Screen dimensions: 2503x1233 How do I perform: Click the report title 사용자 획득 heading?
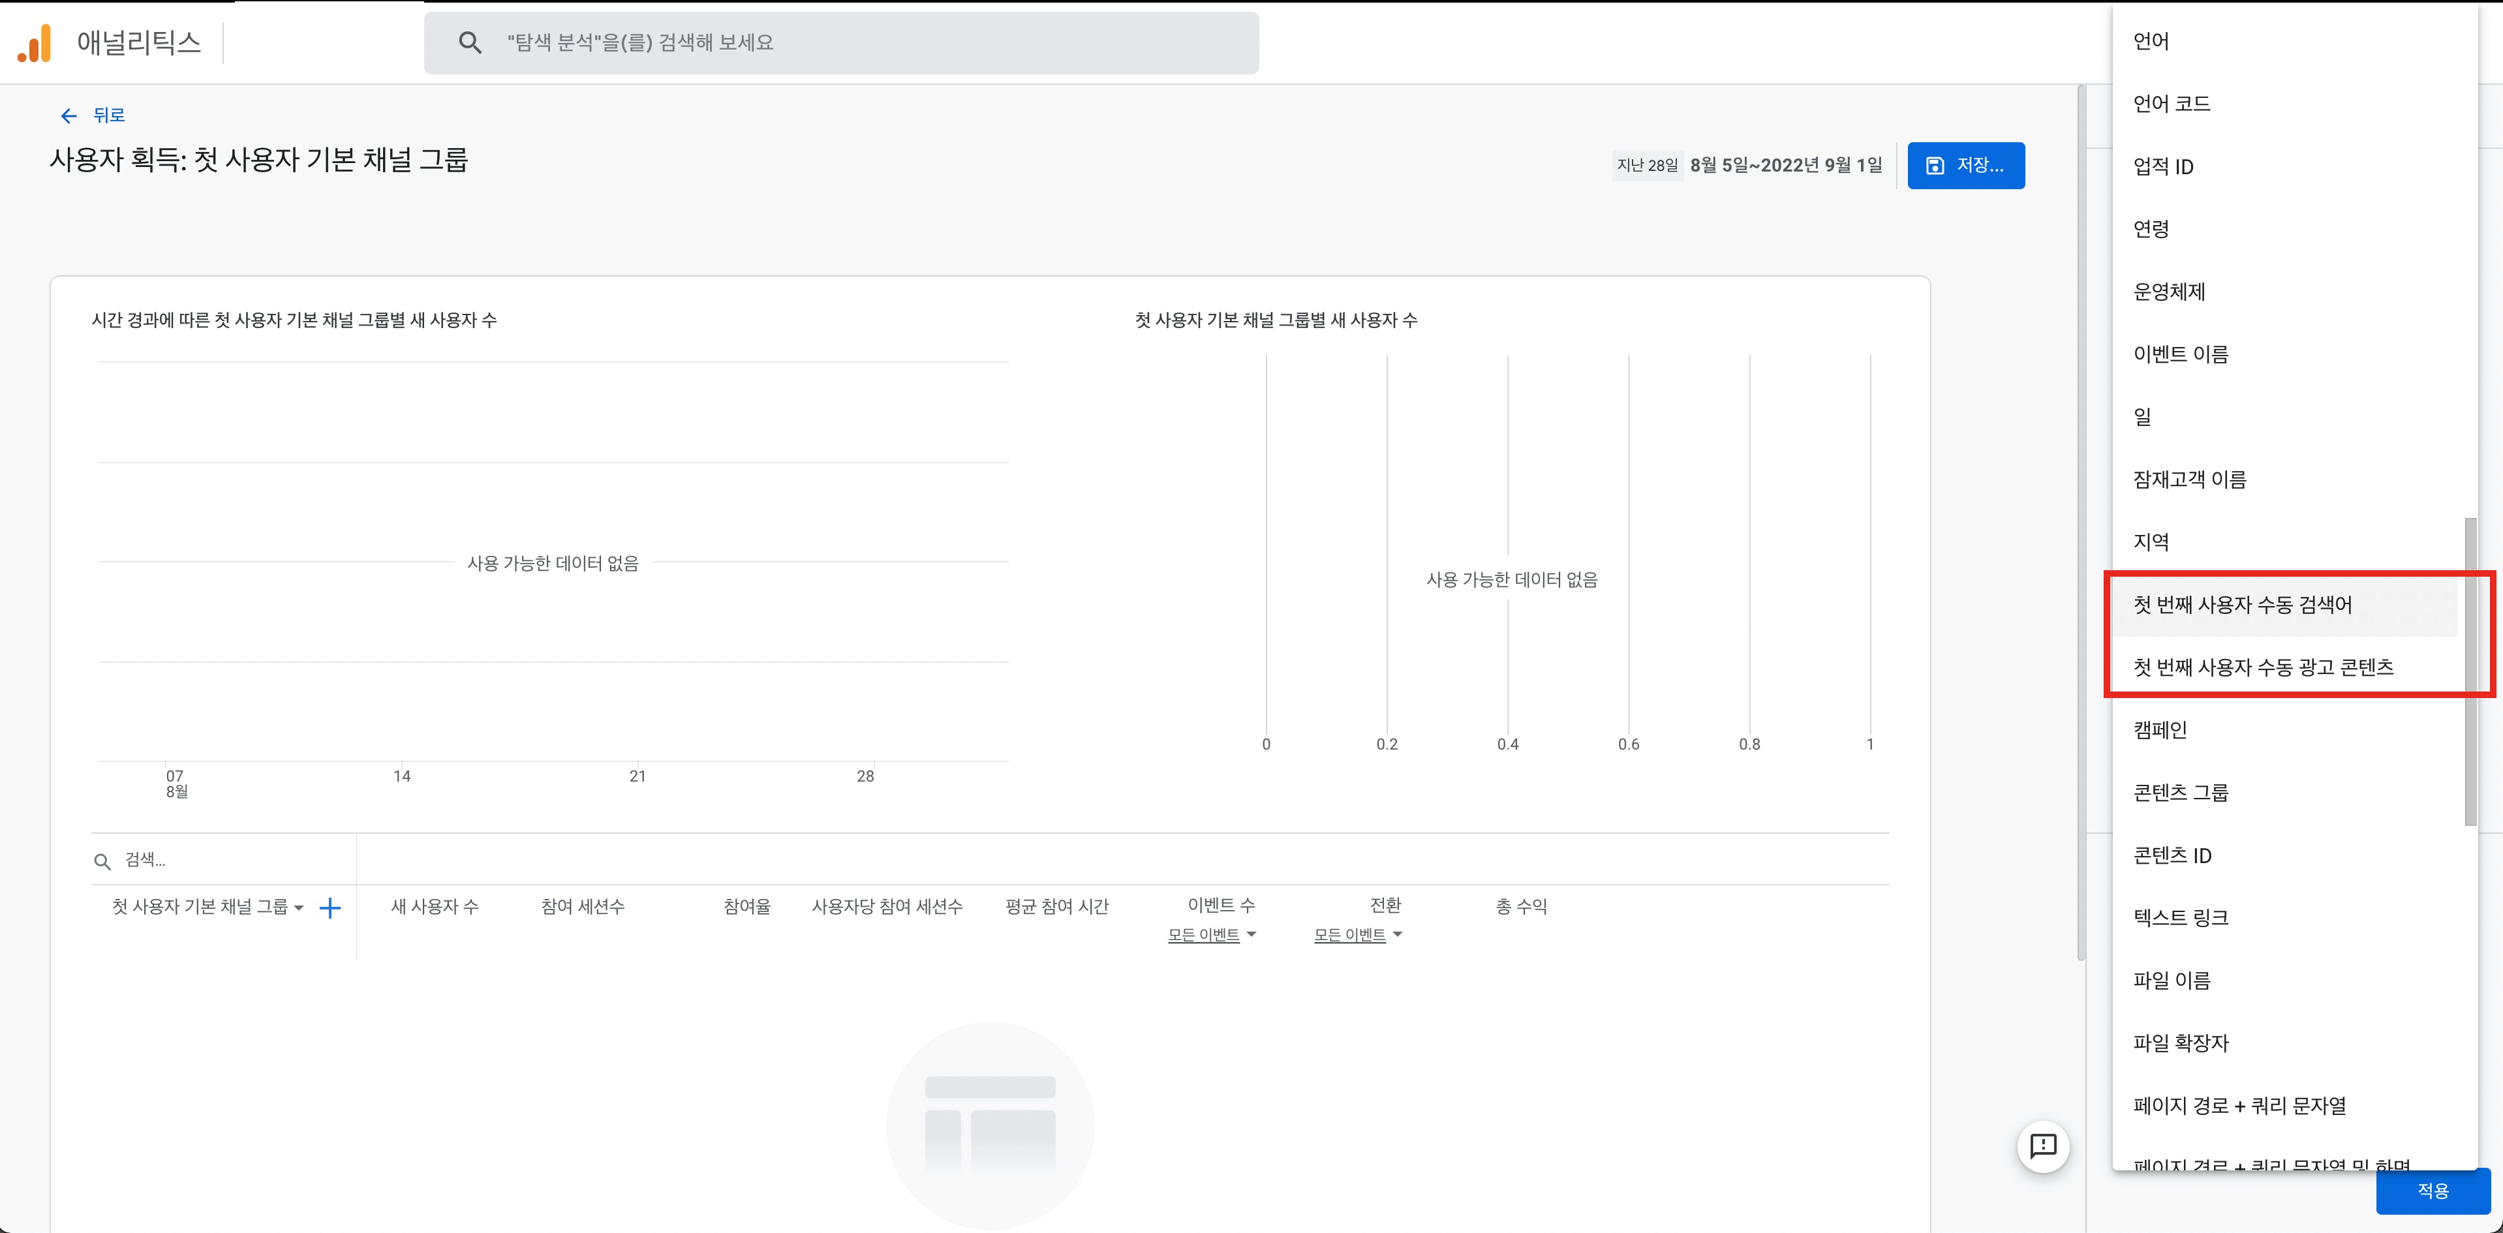[258, 160]
